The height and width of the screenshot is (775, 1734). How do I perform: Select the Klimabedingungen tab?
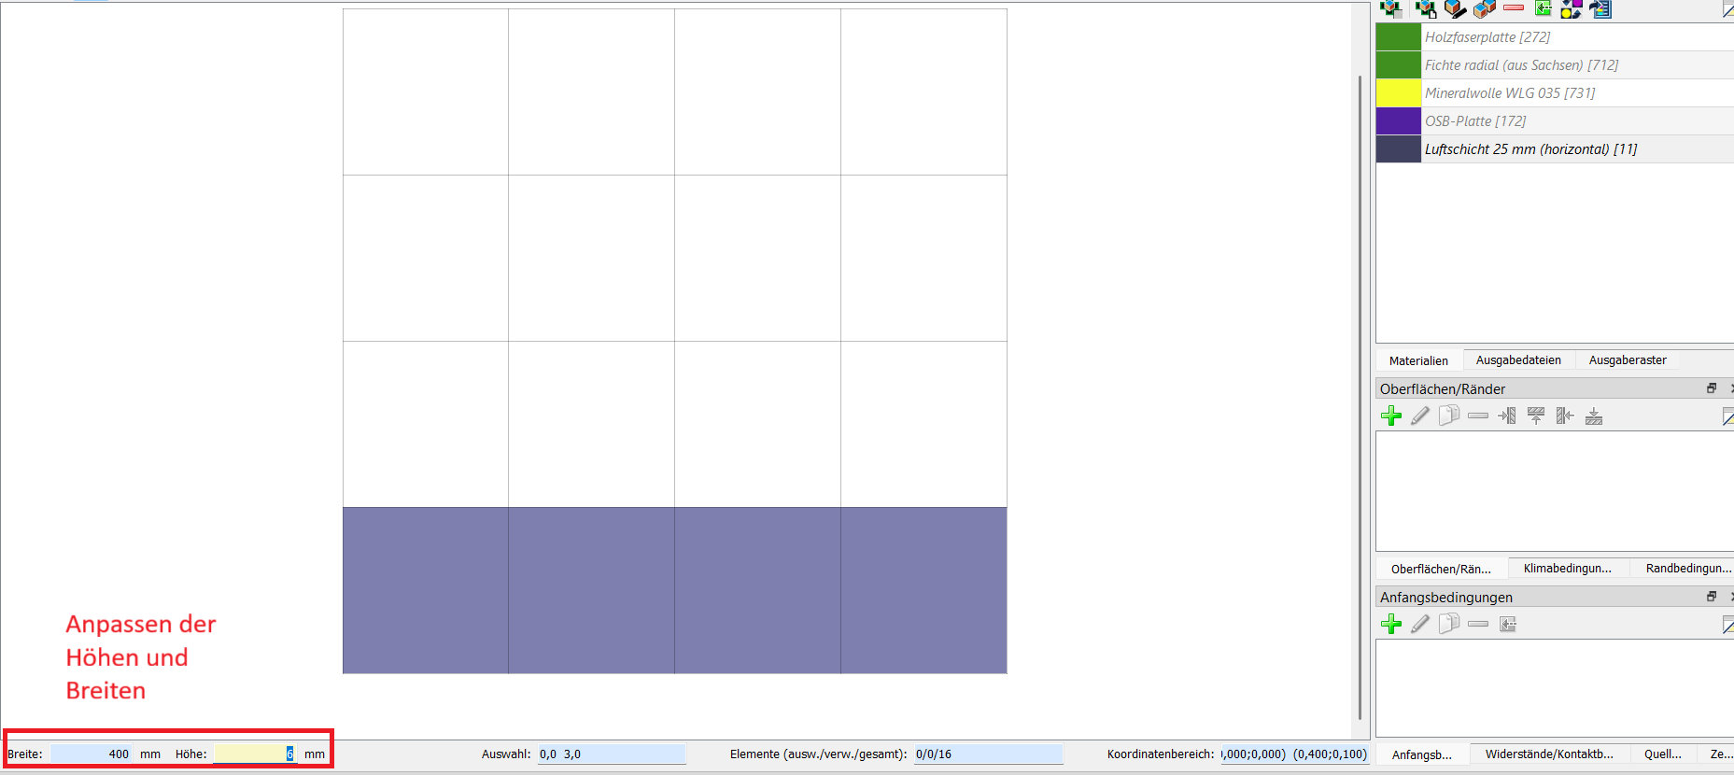click(x=1568, y=568)
